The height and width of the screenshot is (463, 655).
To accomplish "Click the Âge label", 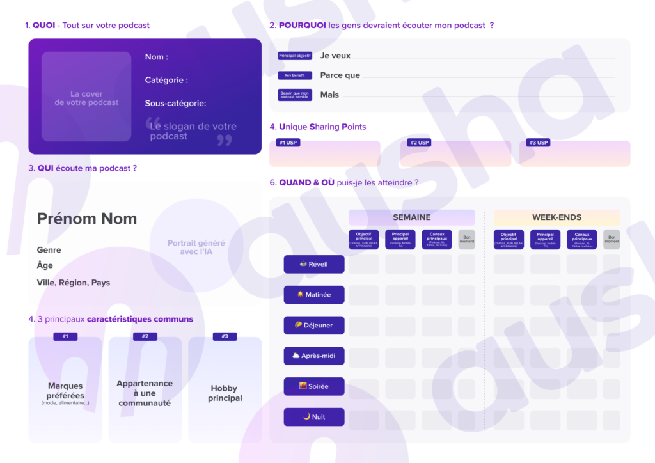I will tap(45, 265).
